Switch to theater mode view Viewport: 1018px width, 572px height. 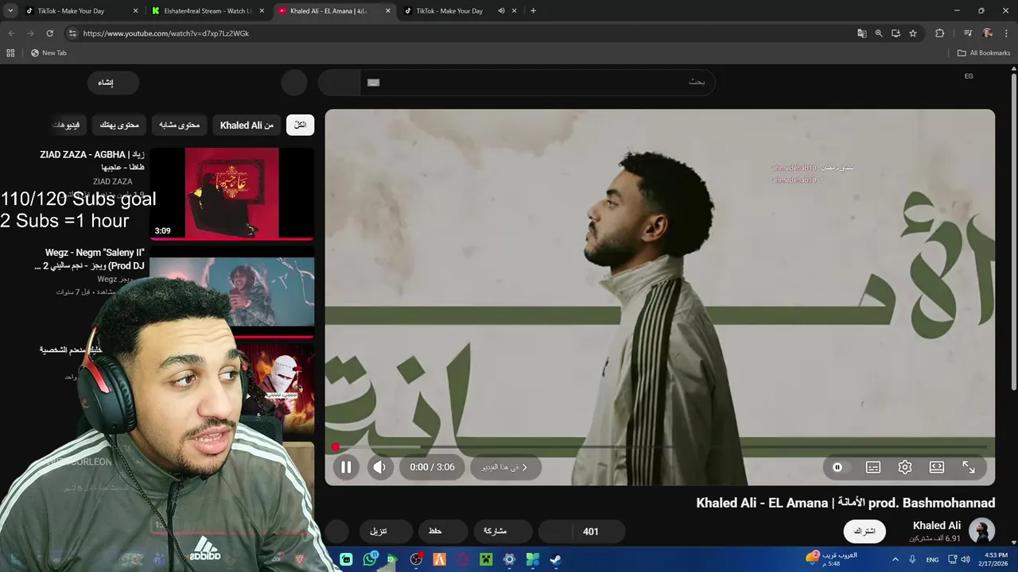(937, 467)
